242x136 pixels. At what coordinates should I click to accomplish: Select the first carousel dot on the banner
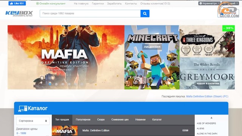click(50, 84)
